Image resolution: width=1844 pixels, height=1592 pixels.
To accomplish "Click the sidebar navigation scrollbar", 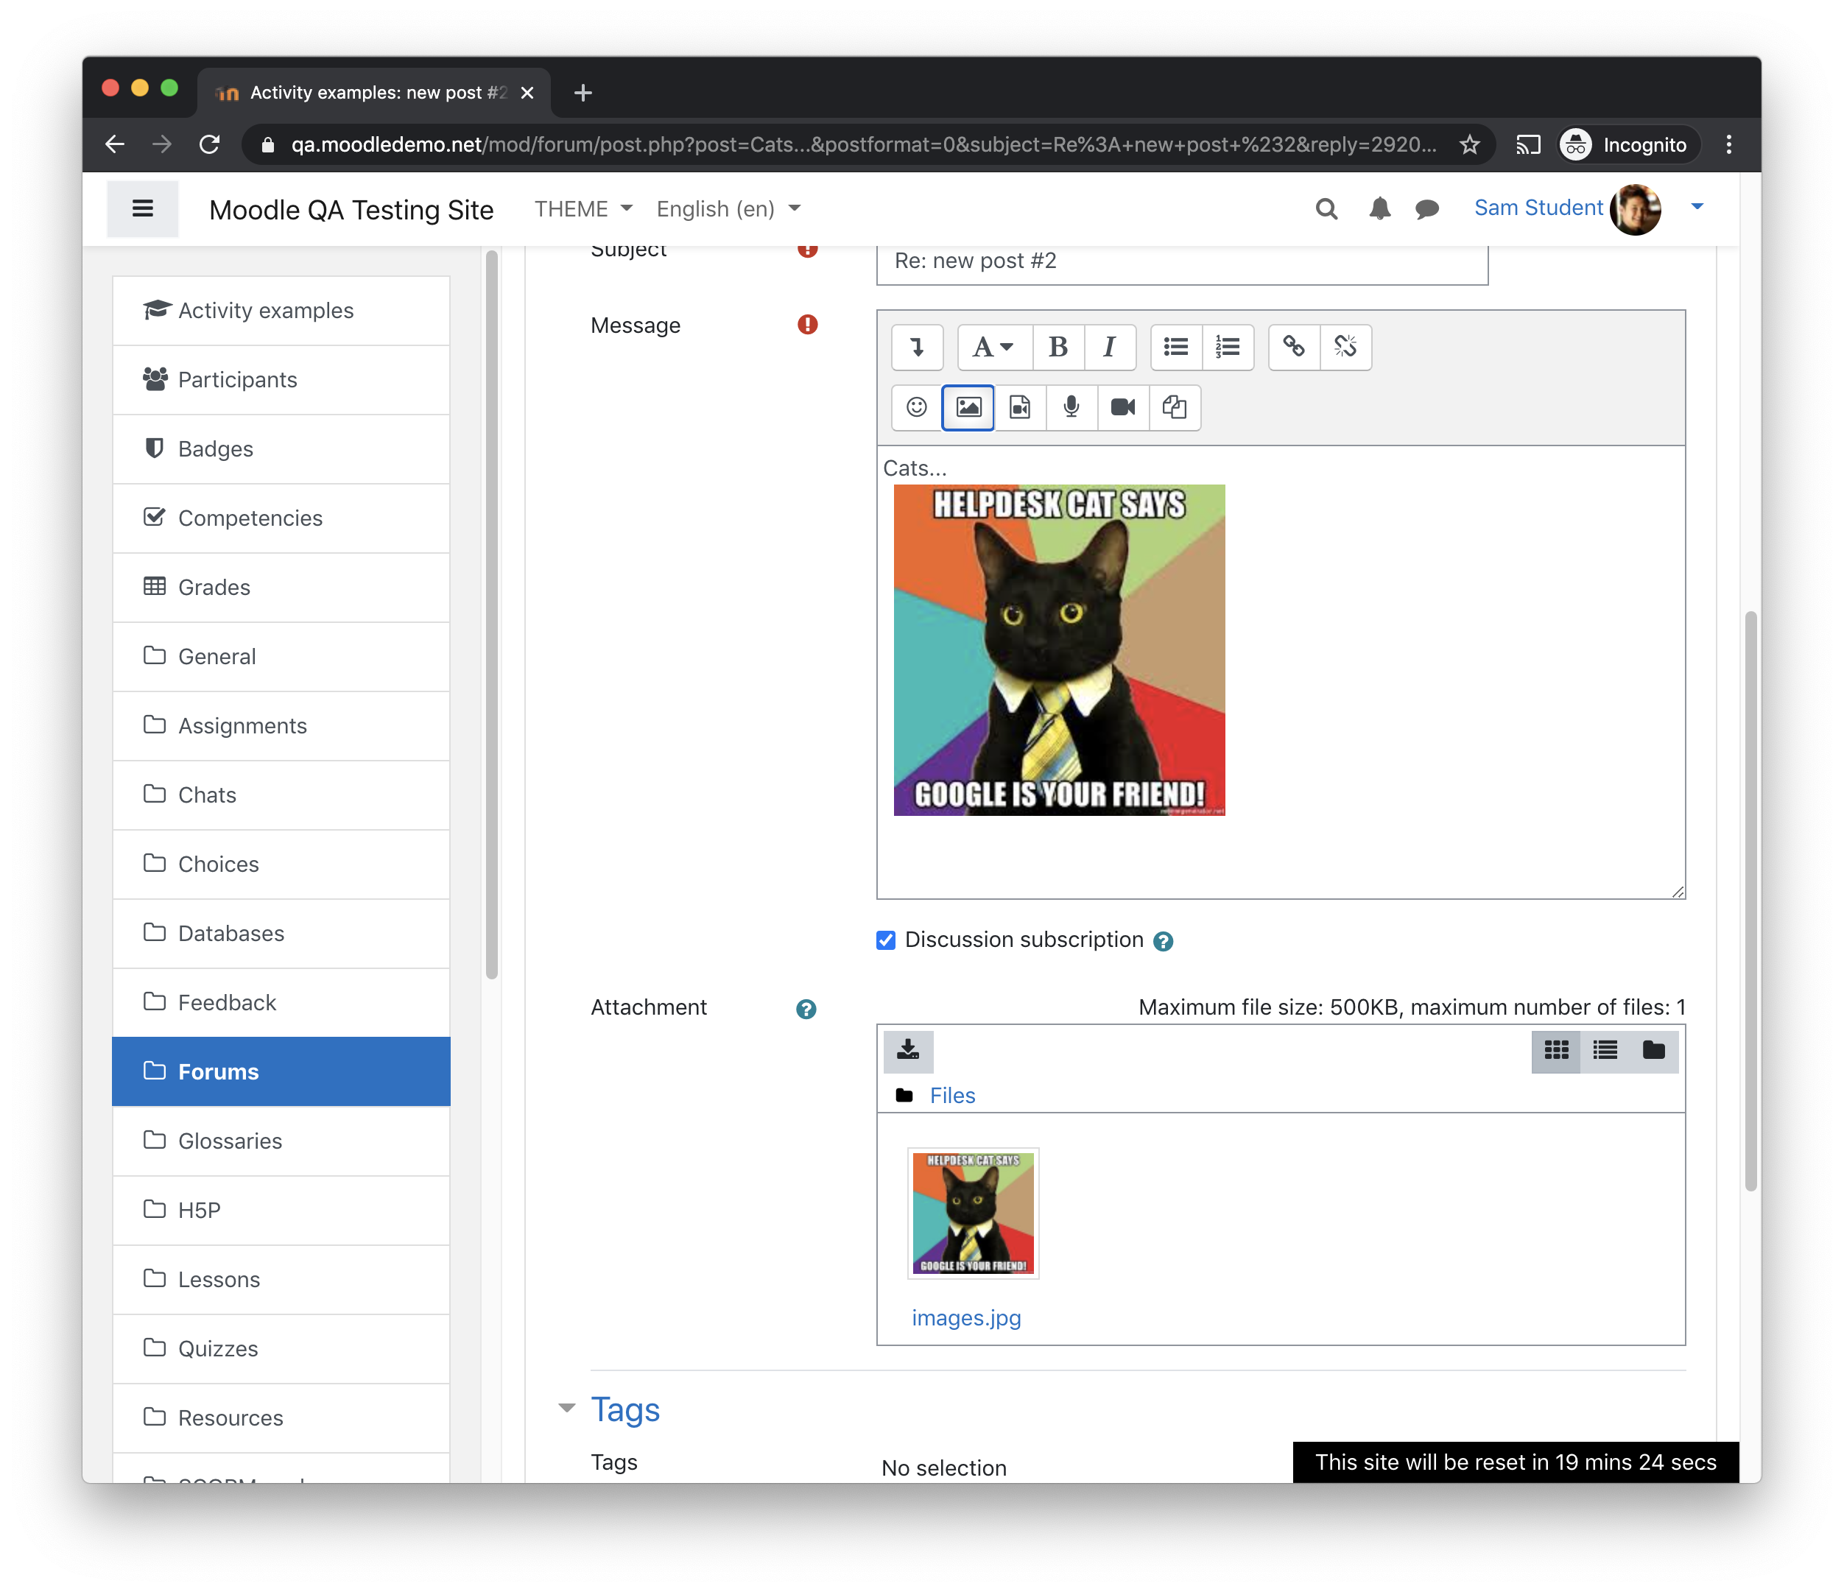I will point(491,614).
